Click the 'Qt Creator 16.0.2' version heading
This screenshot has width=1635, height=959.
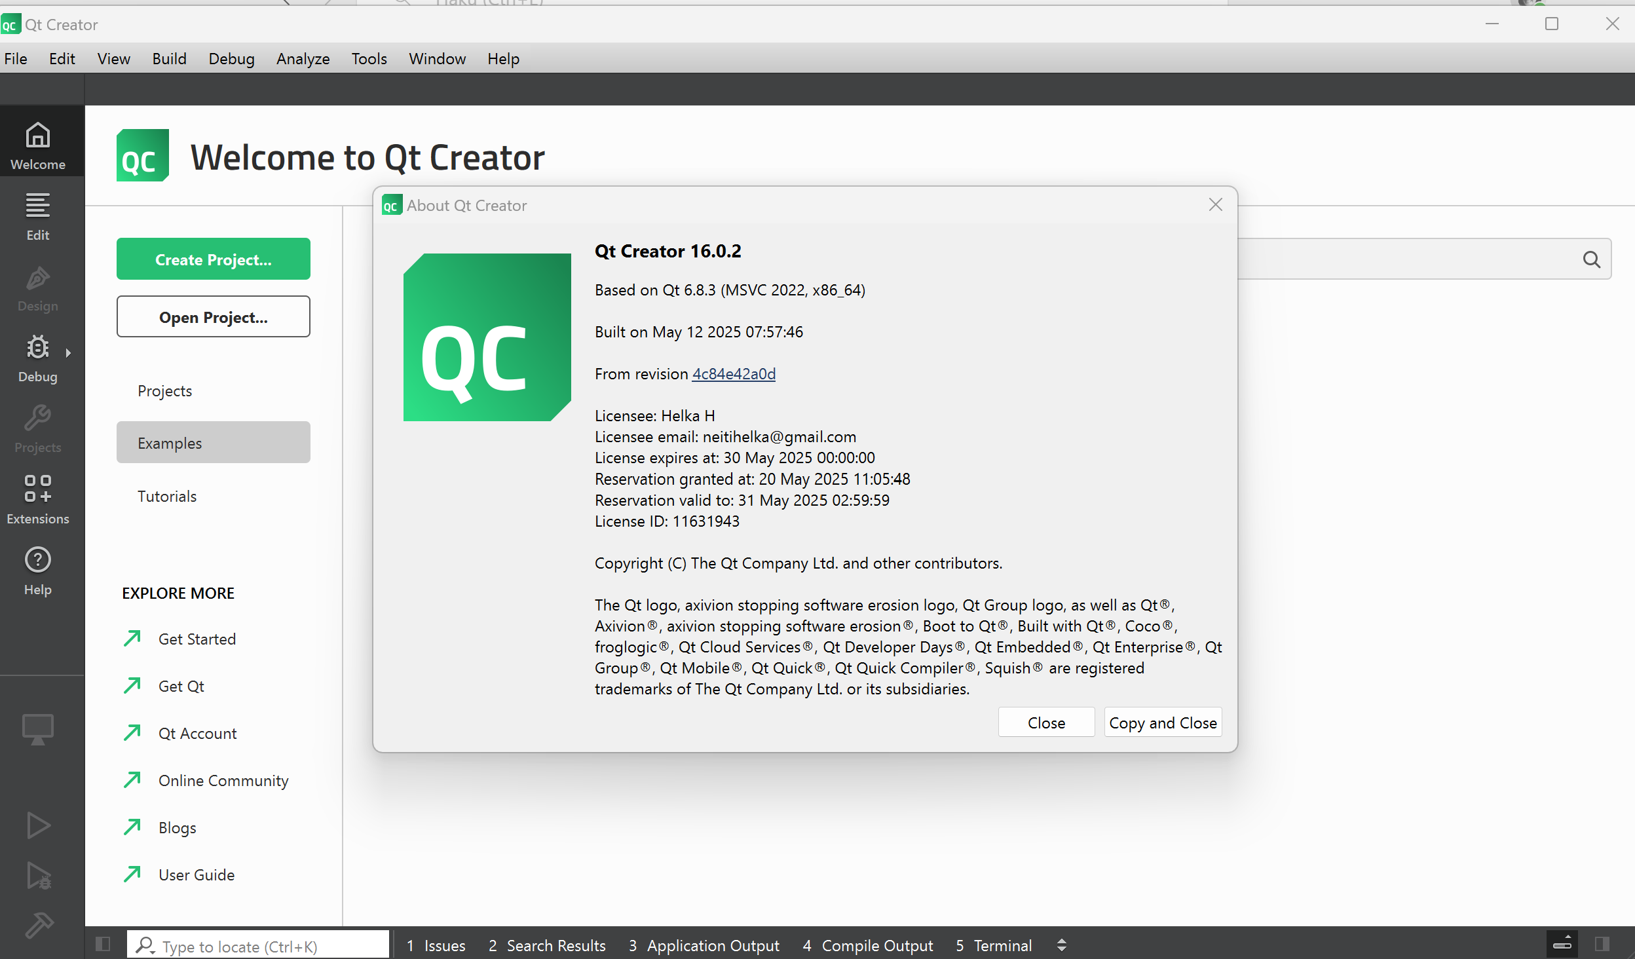668,251
